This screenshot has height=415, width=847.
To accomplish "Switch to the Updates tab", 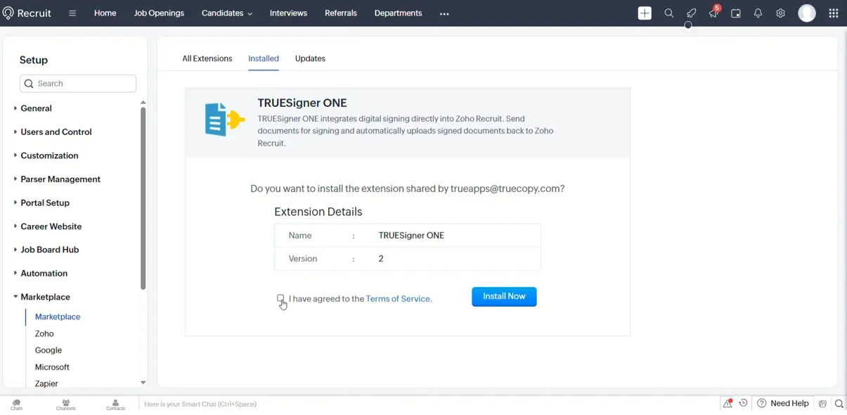I will click(310, 58).
